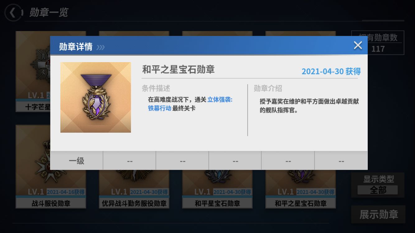Select the third level tab showing --
Viewport: 415px width, 233px height.
(x=182, y=161)
